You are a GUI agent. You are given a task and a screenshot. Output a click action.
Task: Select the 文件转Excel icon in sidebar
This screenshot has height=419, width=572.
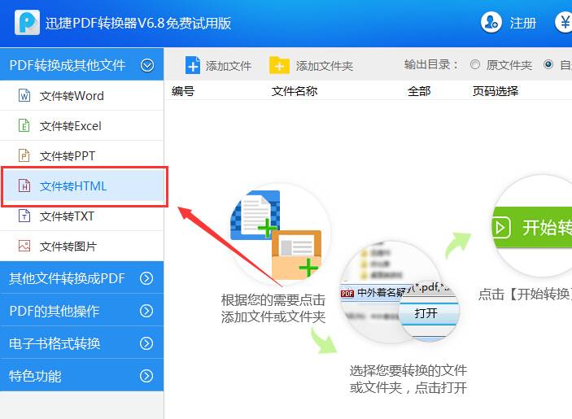pos(24,126)
